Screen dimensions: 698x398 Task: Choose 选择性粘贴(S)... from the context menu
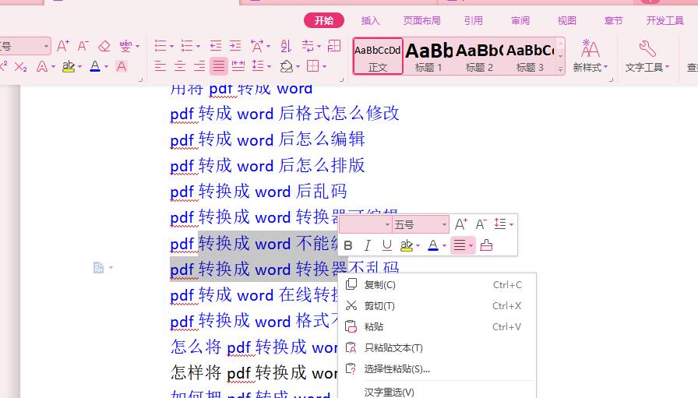(437, 368)
